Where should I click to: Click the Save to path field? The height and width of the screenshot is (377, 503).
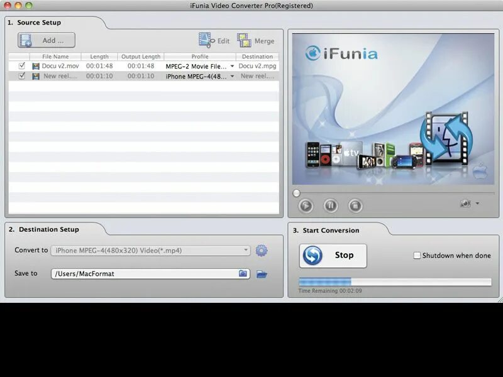[x=150, y=274]
